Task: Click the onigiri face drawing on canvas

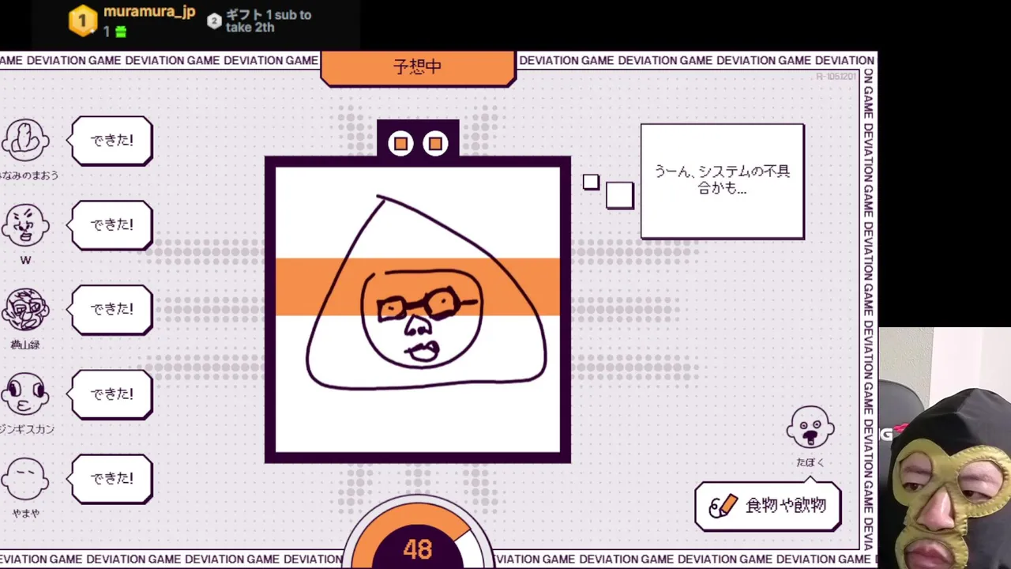Action: pyautogui.click(x=427, y=294)
